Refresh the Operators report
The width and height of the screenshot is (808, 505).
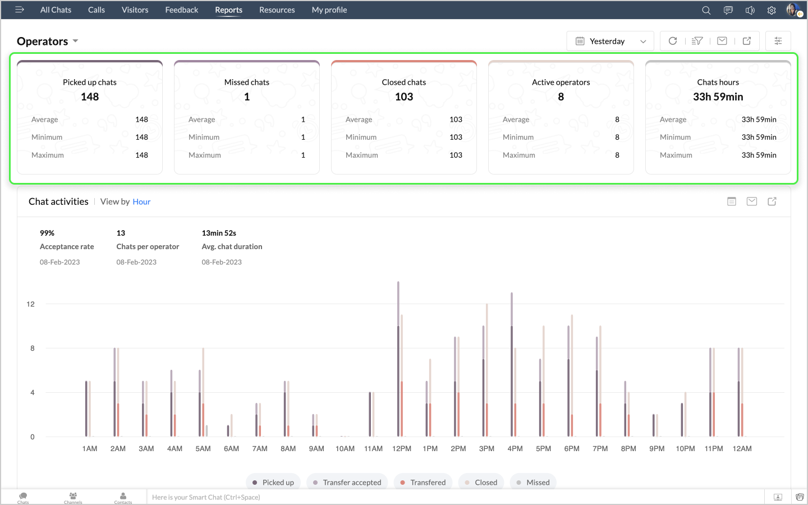[x=673, y=41]
